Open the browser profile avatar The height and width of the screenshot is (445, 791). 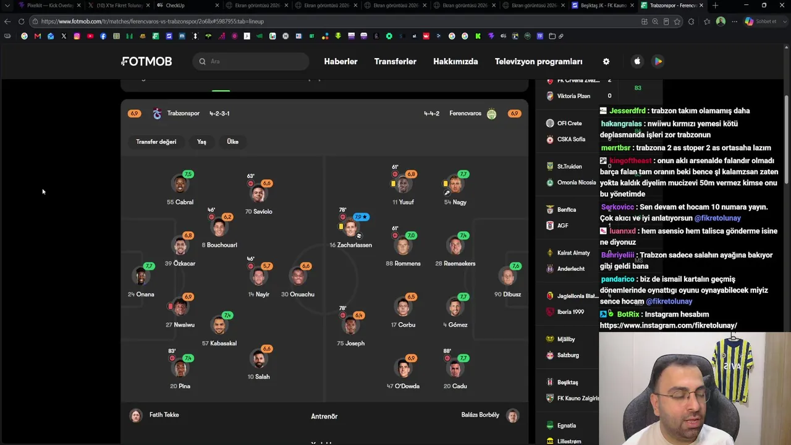pyautogui.click(x=721, y=21)
